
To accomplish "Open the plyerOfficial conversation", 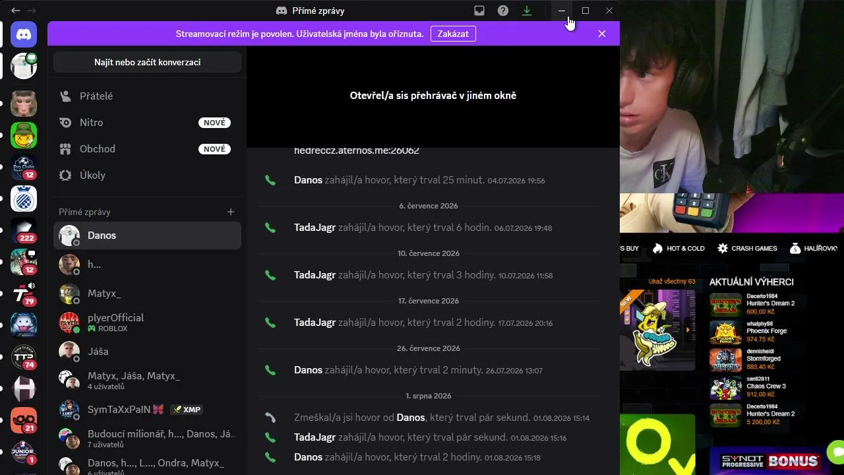I will (147, 323).
